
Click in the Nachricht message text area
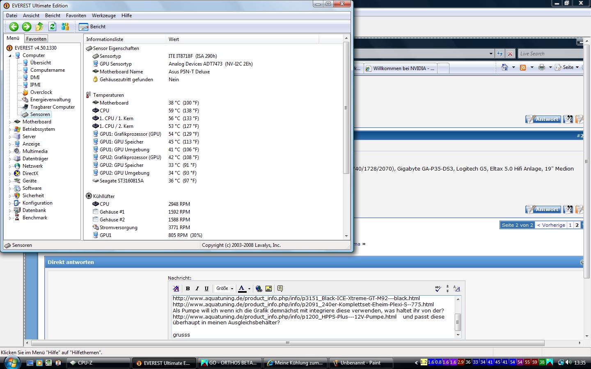click(314, 317)
